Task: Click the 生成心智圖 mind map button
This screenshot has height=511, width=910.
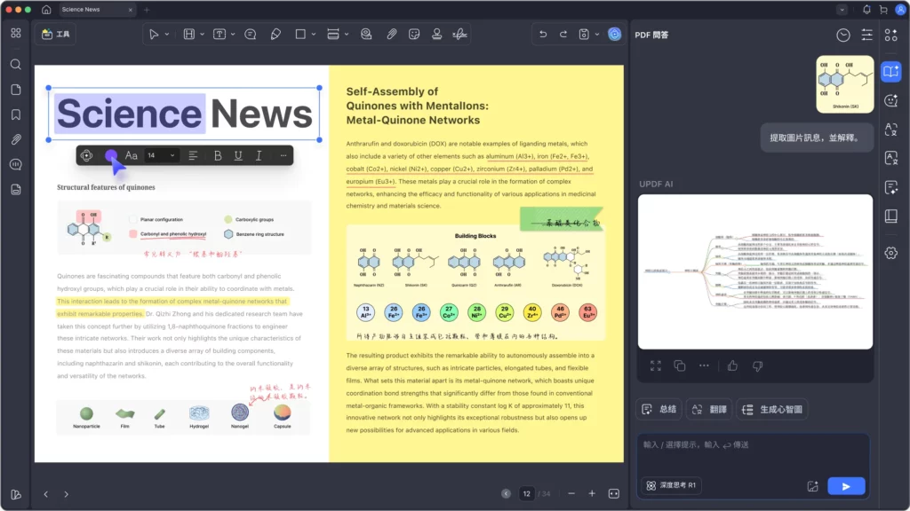Action: coord(771,409)
